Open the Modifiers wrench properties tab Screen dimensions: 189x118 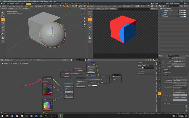[x=159, y=80]
